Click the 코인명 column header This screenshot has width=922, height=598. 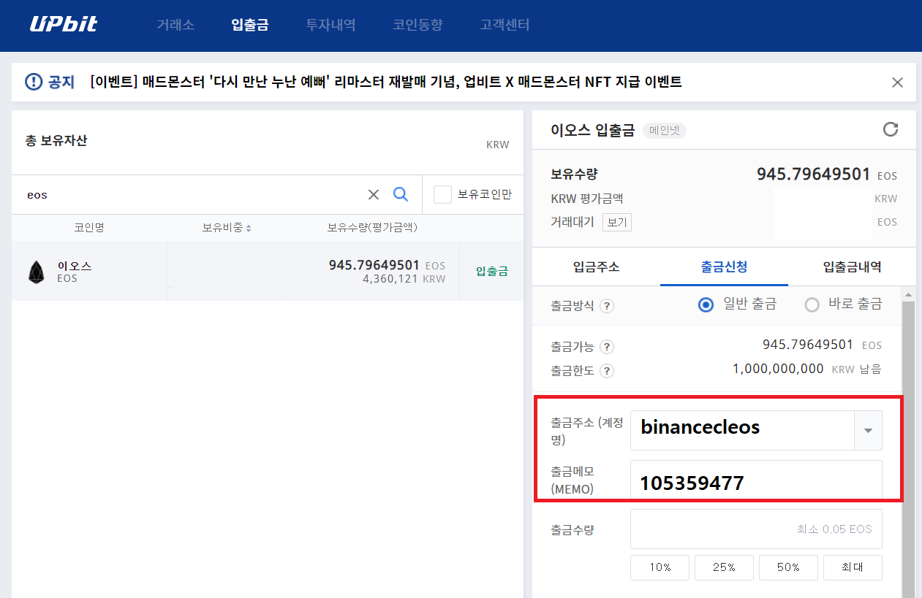89,228
